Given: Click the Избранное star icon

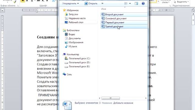Looking at the screenshot, I should [64, 10].
